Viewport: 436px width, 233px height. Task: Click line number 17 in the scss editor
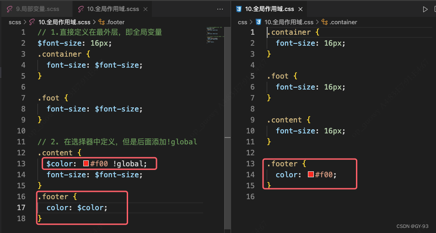point(21,207)
